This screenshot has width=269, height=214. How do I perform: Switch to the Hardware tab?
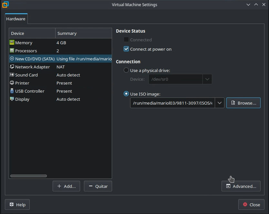coord(16,19)
